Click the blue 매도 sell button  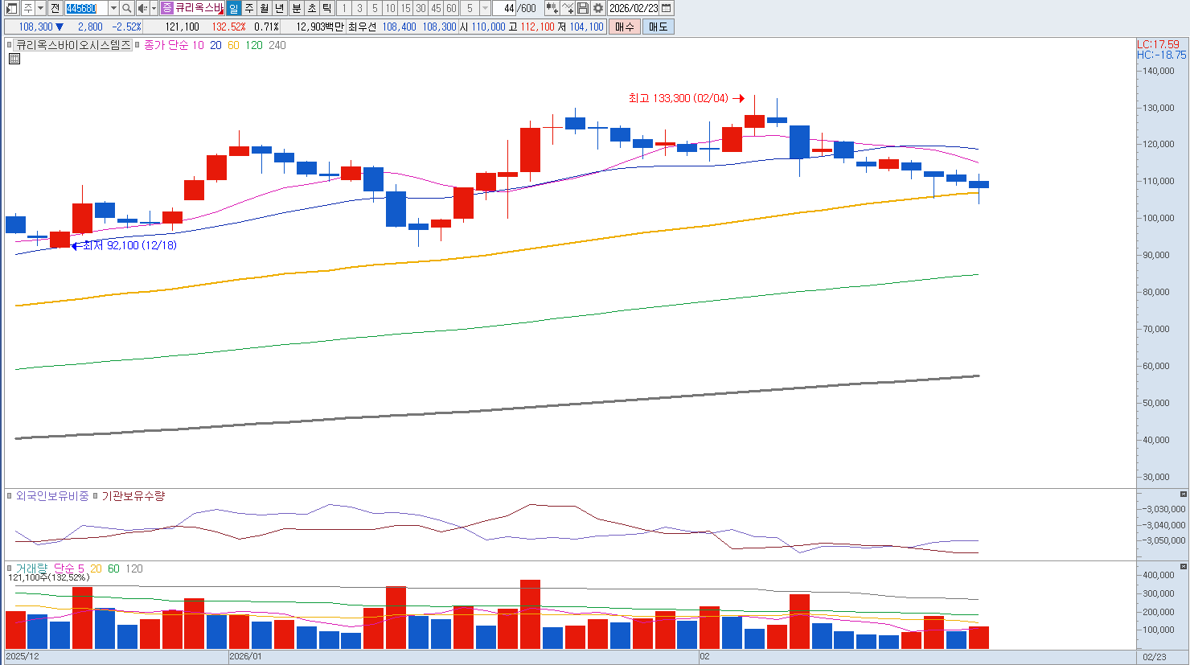(x=658, y=27)
